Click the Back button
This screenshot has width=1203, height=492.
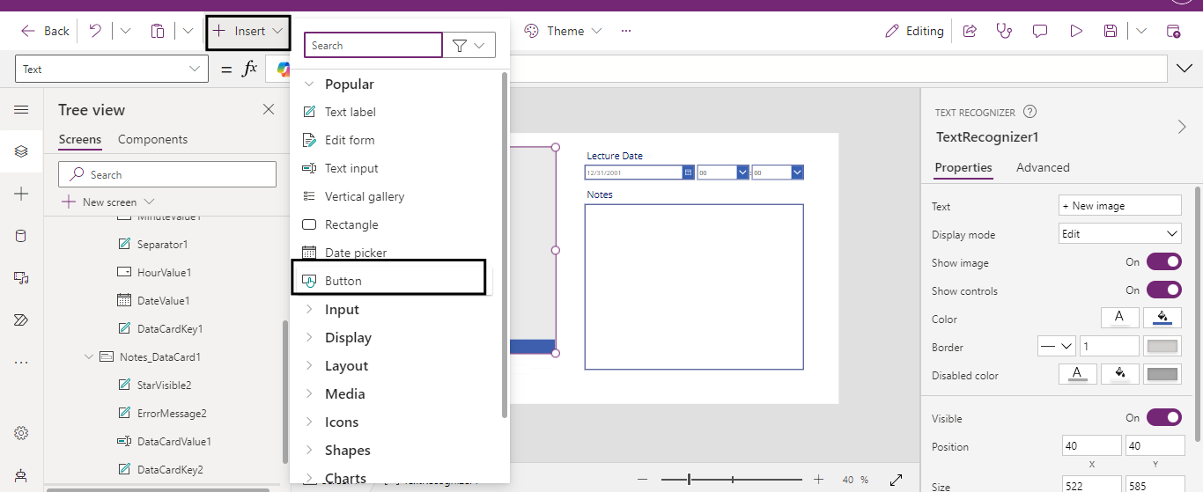45,31
